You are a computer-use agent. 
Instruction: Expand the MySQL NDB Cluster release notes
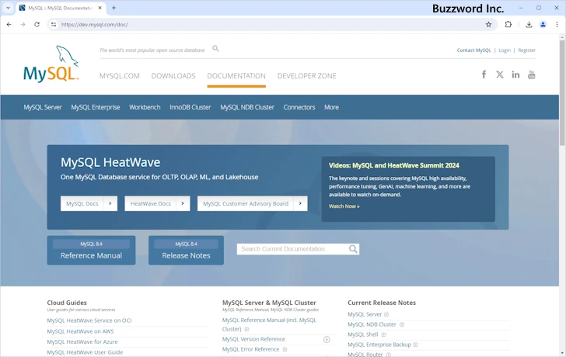pos(401,324)
